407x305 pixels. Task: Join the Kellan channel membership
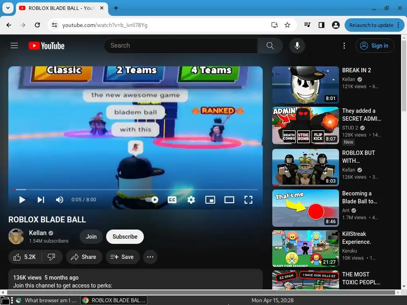[91, 237]
